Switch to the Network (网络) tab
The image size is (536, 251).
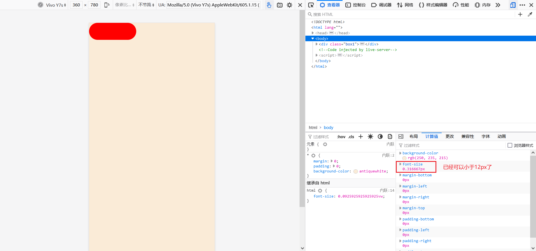click(405, 5)
